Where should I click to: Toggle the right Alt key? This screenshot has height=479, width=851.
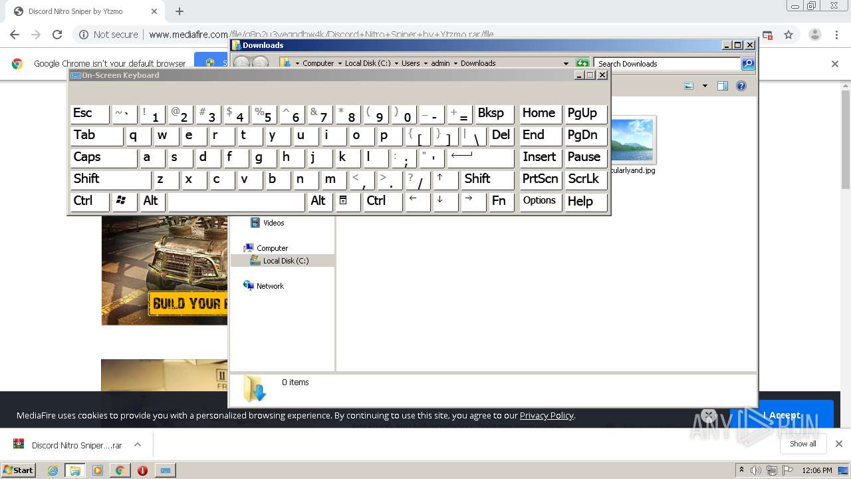click(x=320, y=202)
